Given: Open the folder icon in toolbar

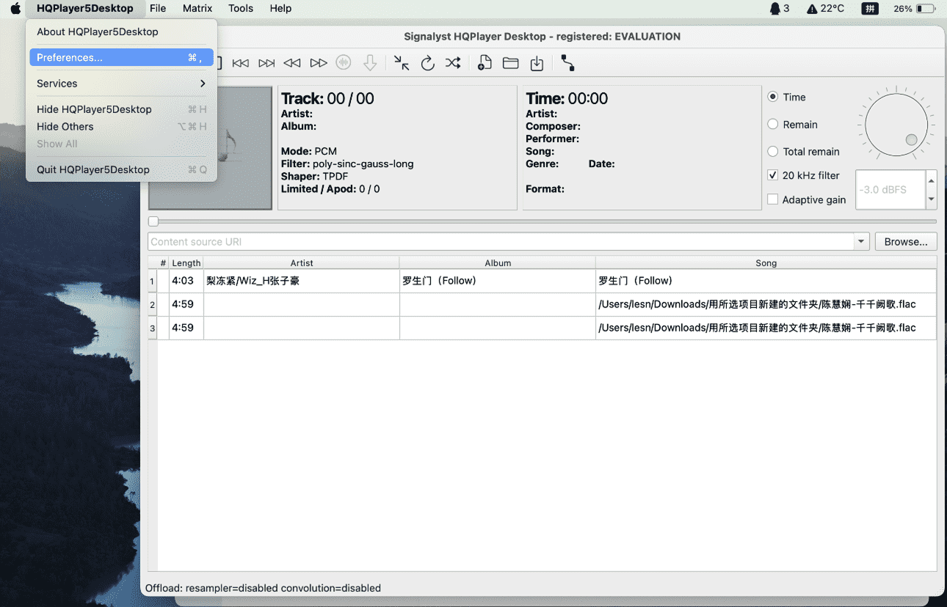Looking at the screenshot, I should 510,64.
